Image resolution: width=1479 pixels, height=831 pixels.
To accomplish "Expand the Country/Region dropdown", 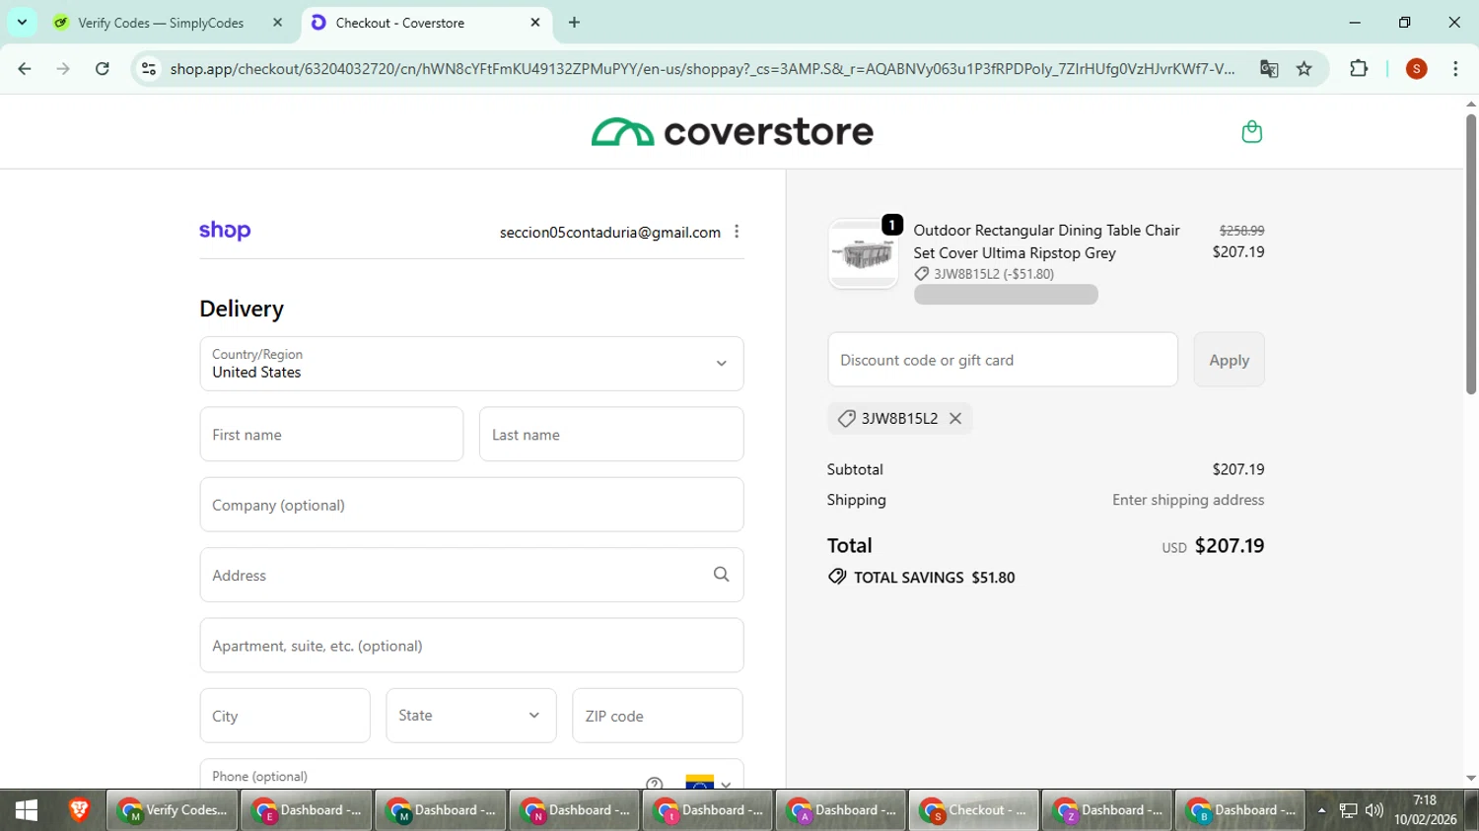I will 471,364.
